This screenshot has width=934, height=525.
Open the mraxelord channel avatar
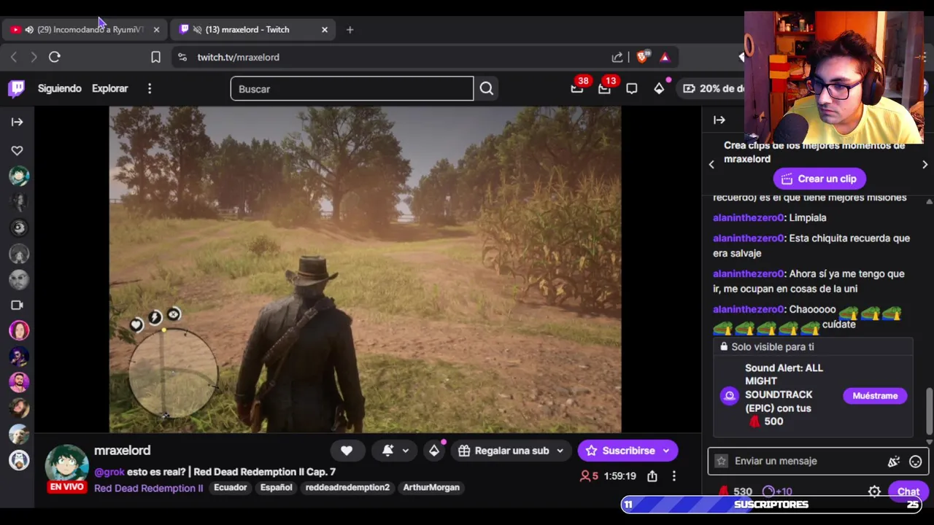67,464
